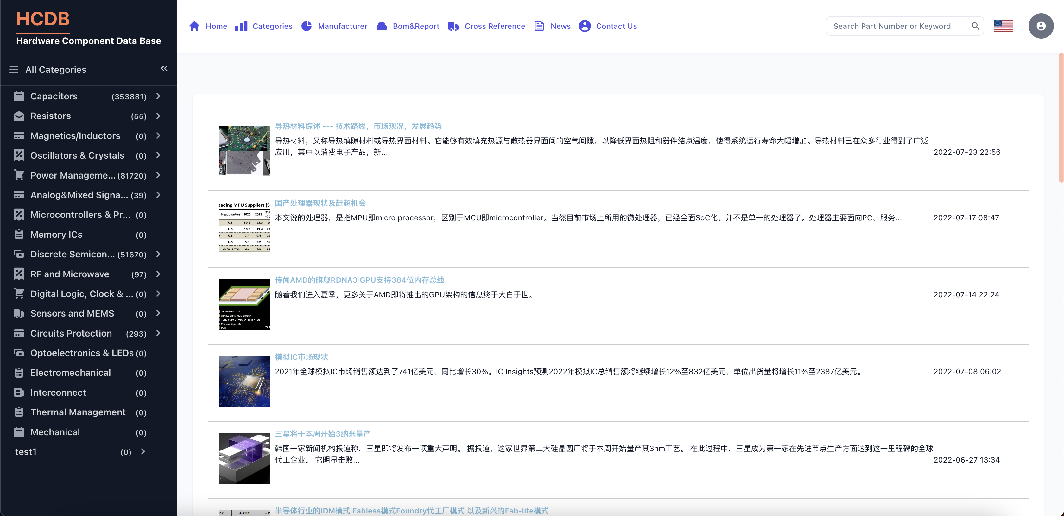Click the MPU suppliers table thumbnail

click(x=244, y=228)
